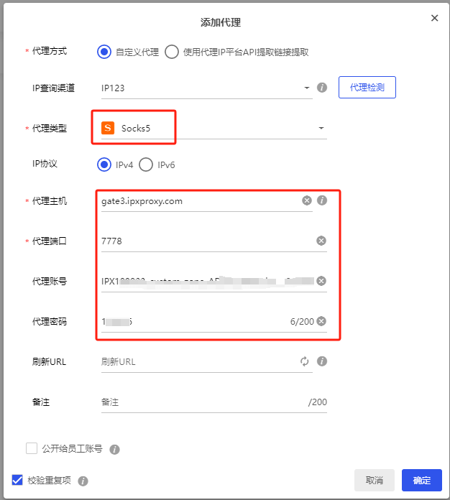Clear the 代理密码 field with its X icon

321,321
